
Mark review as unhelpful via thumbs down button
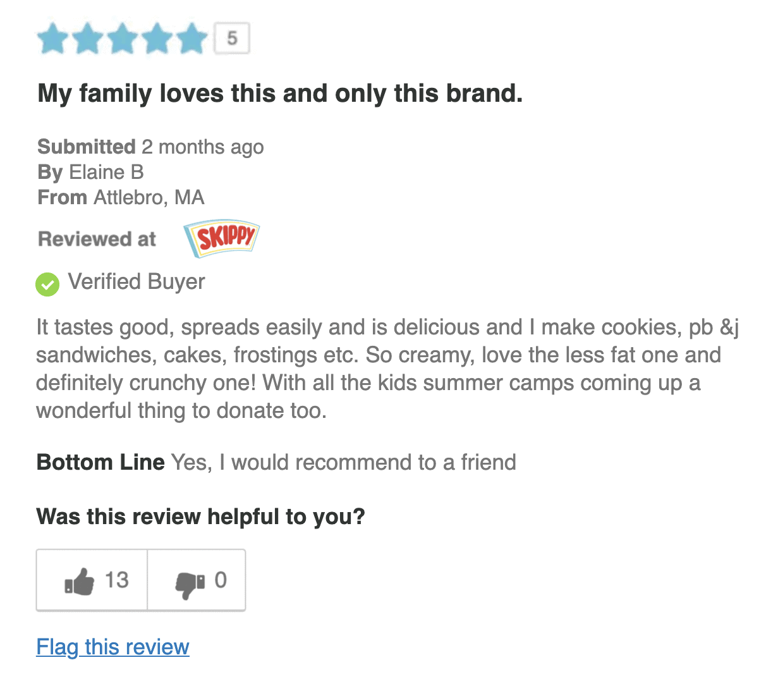(197, 579)
